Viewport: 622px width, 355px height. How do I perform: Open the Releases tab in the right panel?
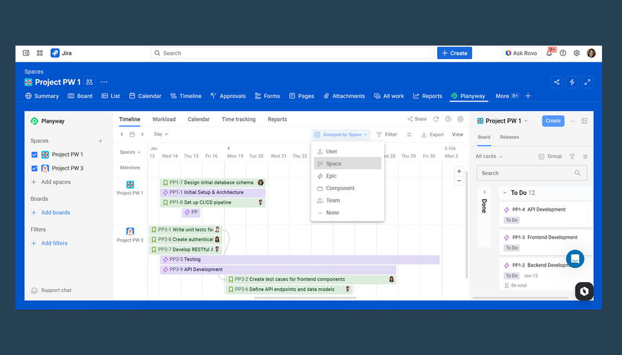(509, 137)
